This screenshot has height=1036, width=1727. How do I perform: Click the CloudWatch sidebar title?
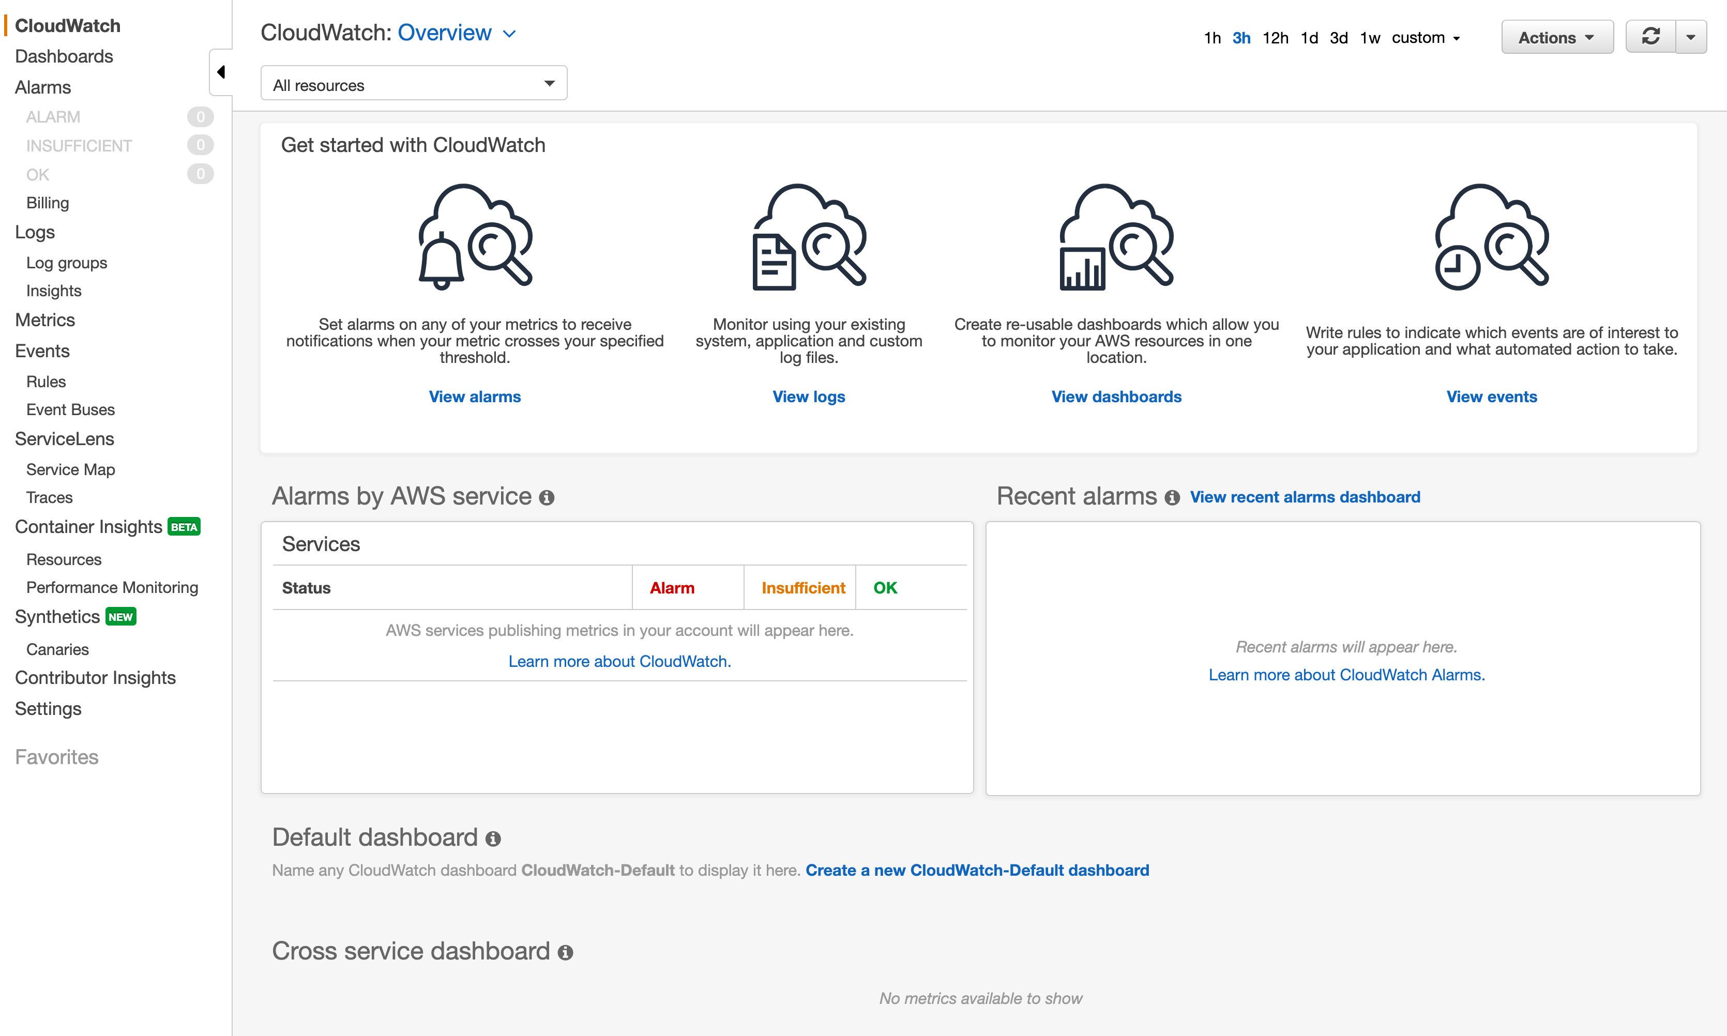point(68,26)
